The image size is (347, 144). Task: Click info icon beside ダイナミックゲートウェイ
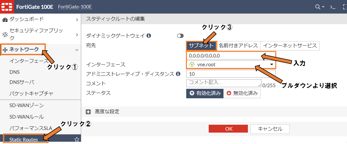[149, 35]
